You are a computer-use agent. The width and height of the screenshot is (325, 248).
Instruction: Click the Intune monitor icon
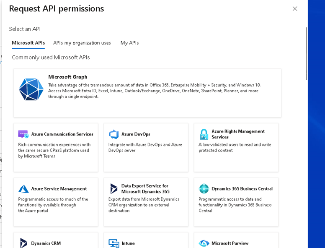(114, 243)
